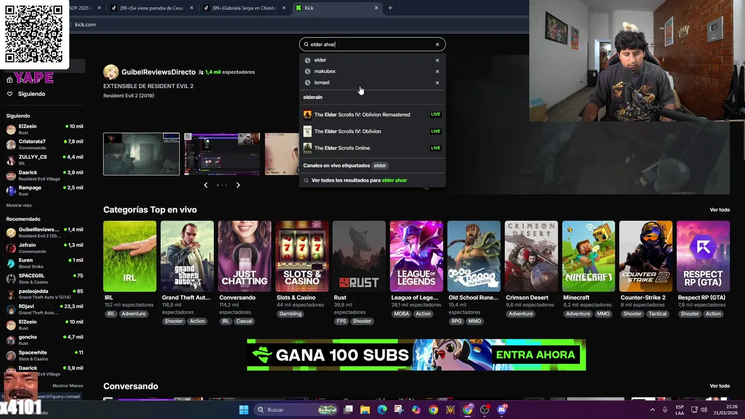Open the Minecraft category card
Screen dimensions: 745x419
[588, 256]
